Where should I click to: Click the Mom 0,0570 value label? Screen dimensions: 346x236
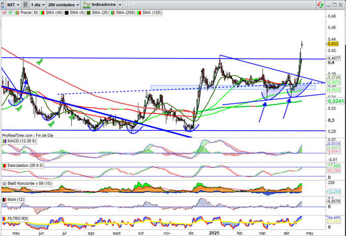point(334,201)
